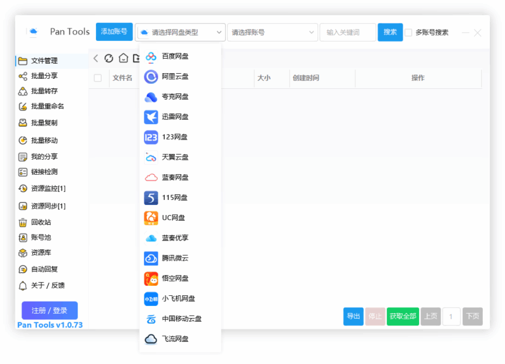Click the Pan Tools cloud logo icon
This screenshot has width=505, height=364.
coord(33,32)
